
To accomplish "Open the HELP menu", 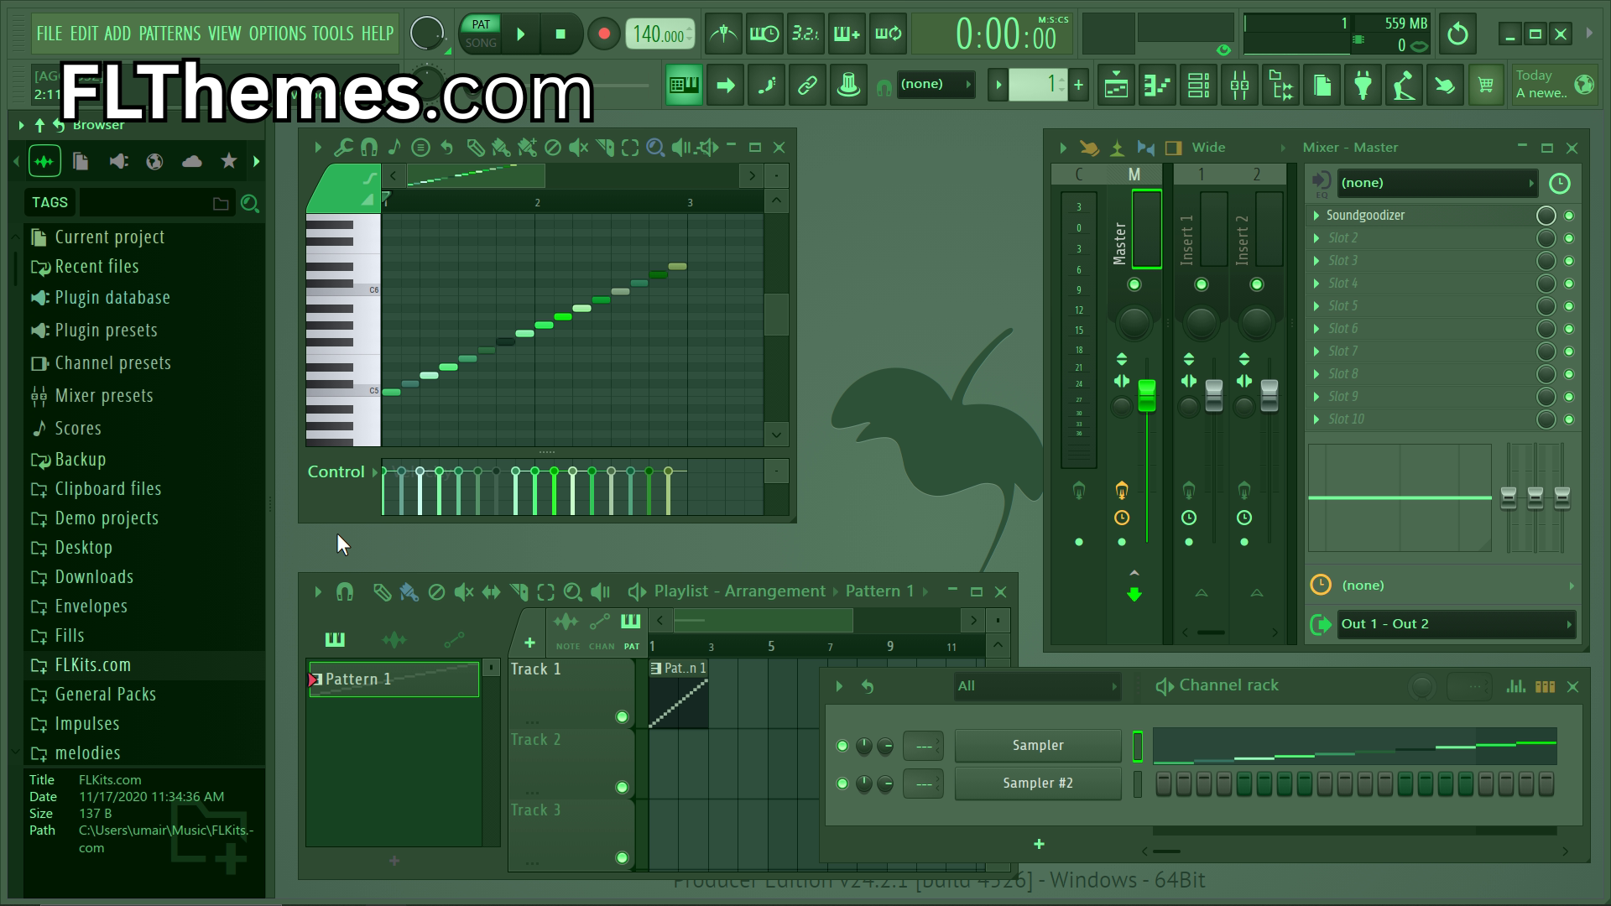I will tap(378, 34).
